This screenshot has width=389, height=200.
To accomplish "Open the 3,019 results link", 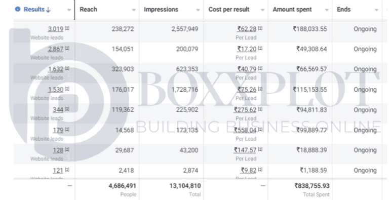I will (x=55, y=29).
